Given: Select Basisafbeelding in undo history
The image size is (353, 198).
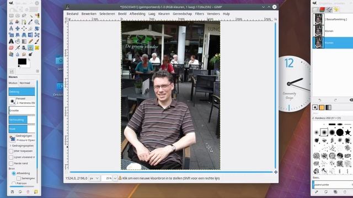Looking at the screenshot, I should pyautogui.click(x=333, y=19).
